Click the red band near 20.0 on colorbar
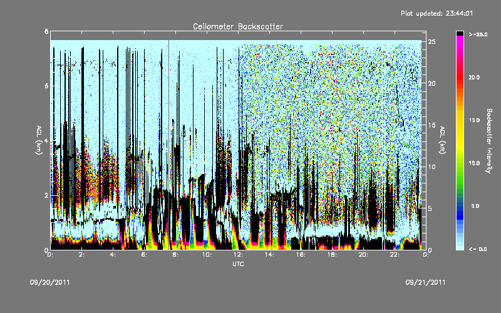 [460, 78]
